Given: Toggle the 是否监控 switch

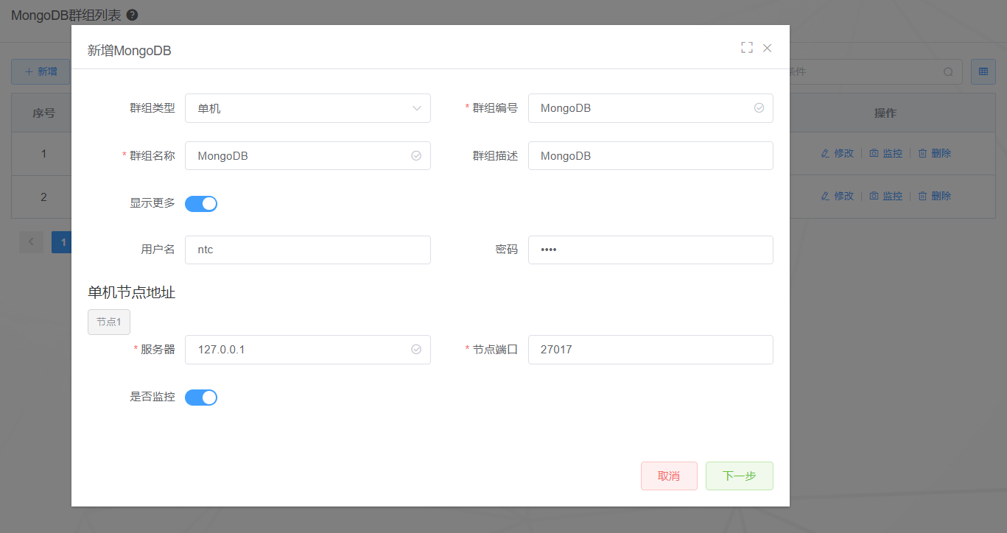Looking at the screenshot, I should pyautogui.click(x=201, y=398).
